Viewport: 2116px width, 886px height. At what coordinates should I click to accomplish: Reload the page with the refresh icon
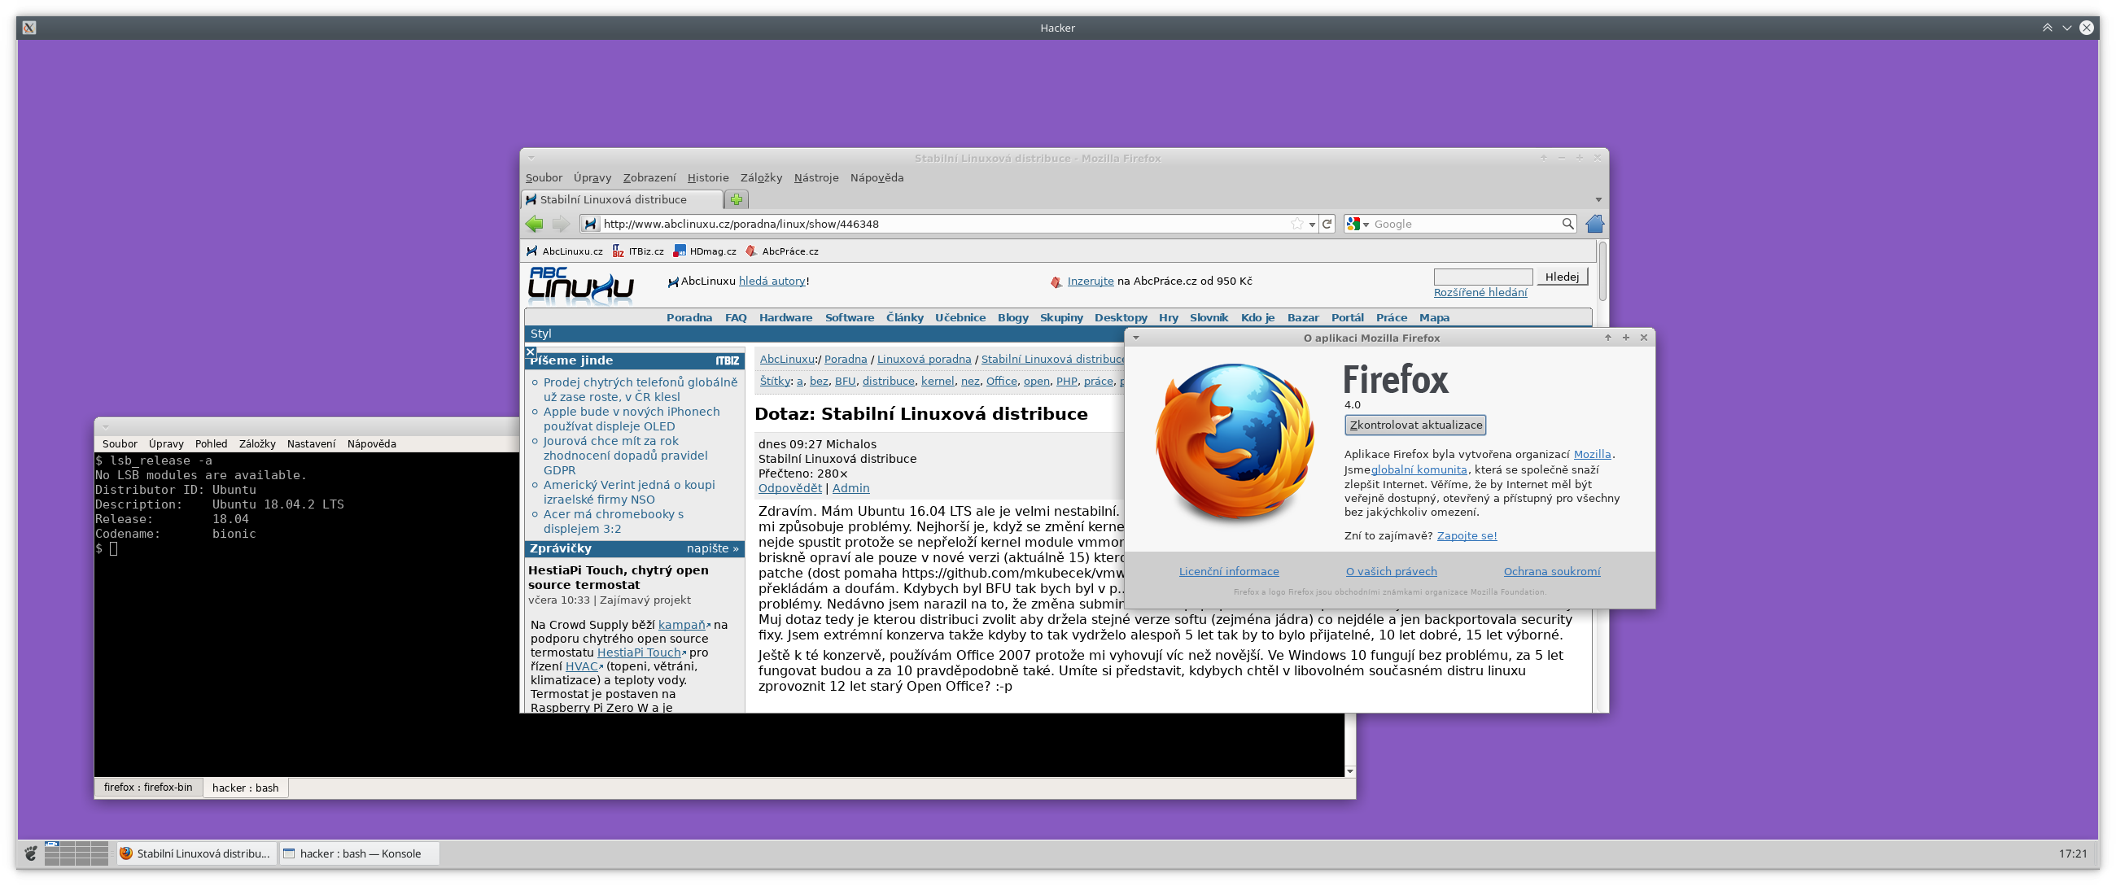1327,224
